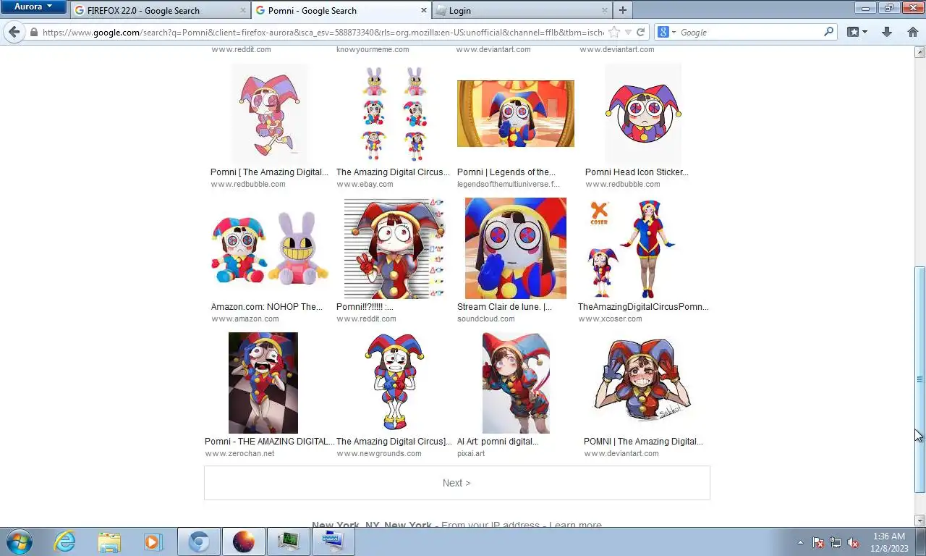The height and width of the screenshot is (556, 926).
Task: Open the xcoser cosplay costume thumbnail
Action: (x=632, y=248)
